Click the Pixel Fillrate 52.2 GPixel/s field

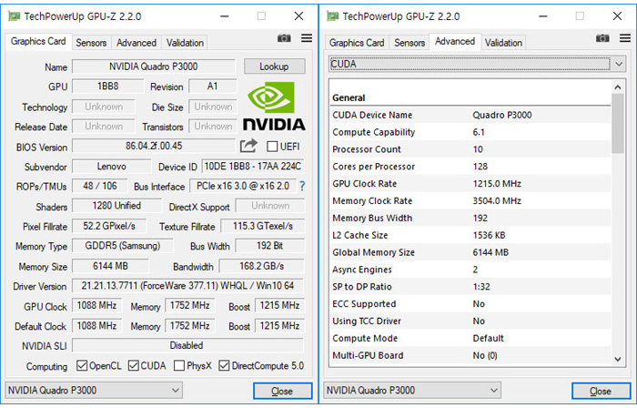coord(109,226)
